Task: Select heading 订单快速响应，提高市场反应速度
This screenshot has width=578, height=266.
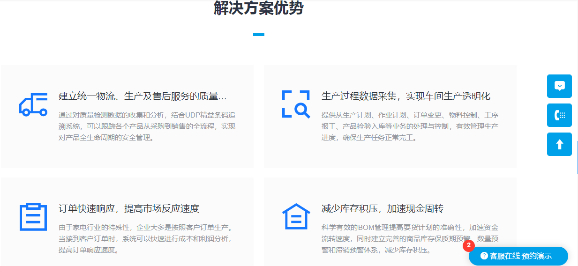Action: [x=129, y=208]
